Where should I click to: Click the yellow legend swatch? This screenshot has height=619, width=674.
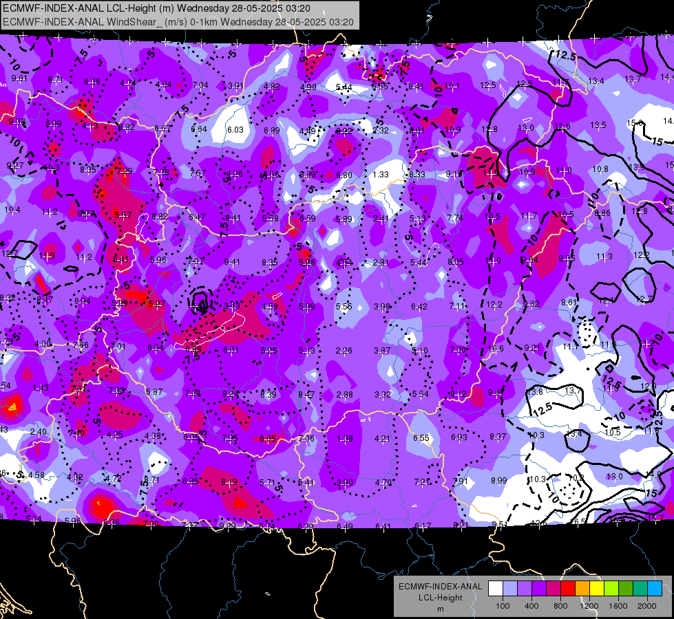pyautogui.click(x=597, y=588)
